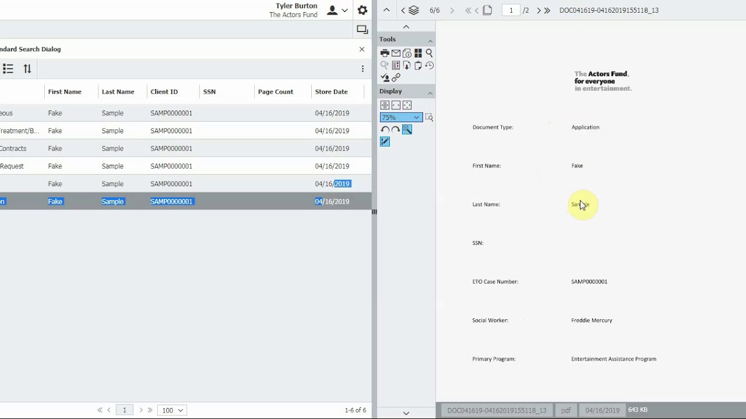Open the zoom level 75% dropdown
The image size is (746, 419).
click(x=401, y=118)
